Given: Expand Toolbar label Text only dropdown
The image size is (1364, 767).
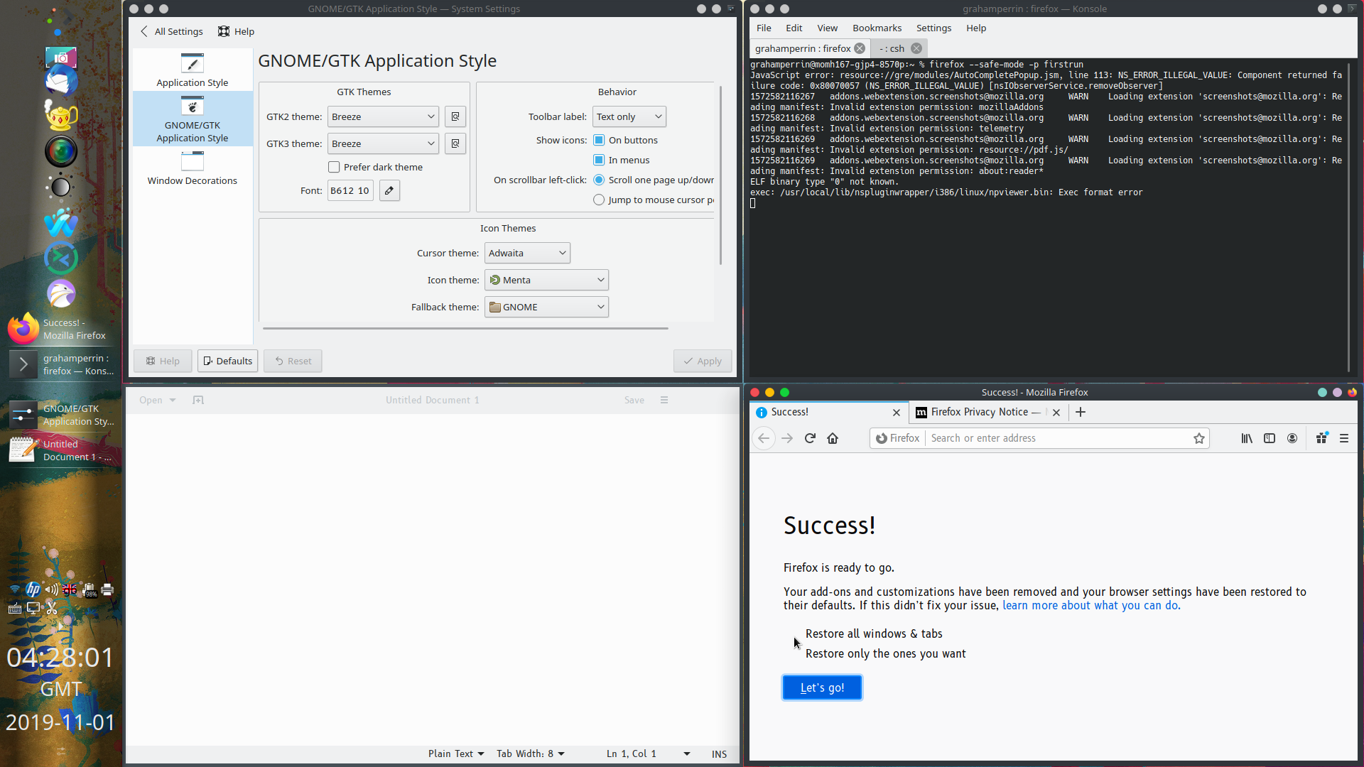Looking at the screenshot, I should tap(629, 116).
